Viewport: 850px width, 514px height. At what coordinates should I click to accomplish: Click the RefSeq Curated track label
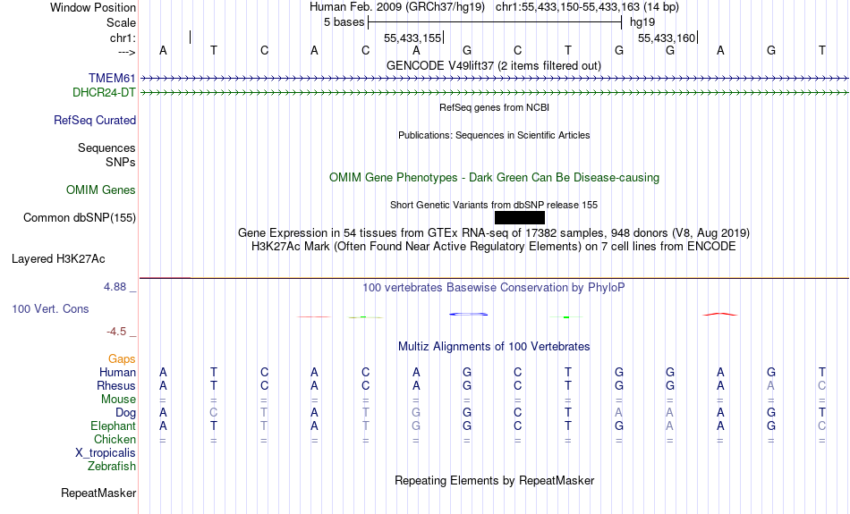pyautogui.click(x=95, y=121)
